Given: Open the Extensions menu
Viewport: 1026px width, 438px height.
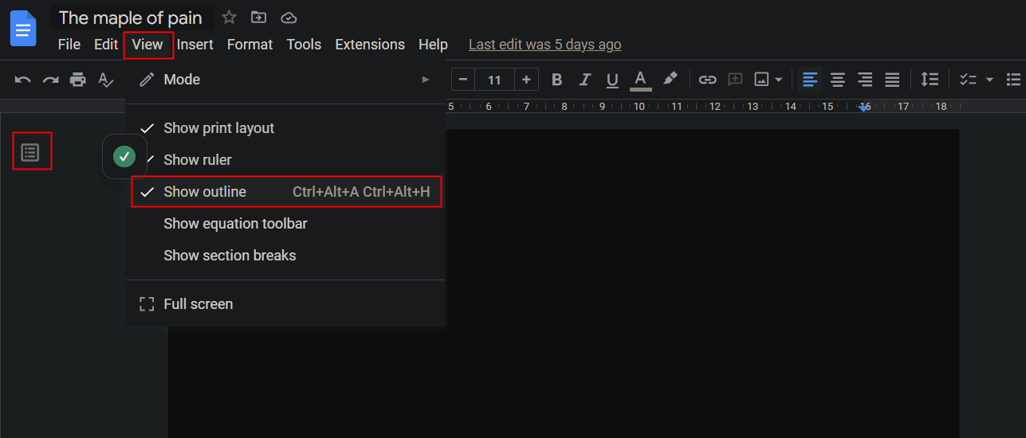Looking at the screenshot, I should pos(370,45).
